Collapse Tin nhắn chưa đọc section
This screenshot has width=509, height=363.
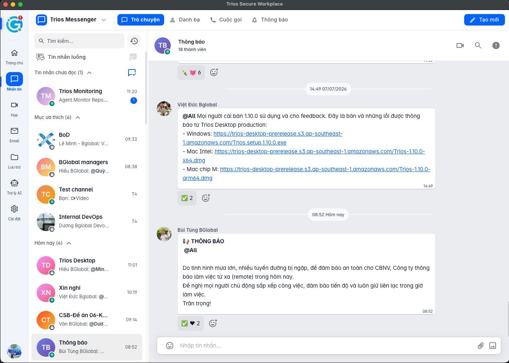[89, 73]
